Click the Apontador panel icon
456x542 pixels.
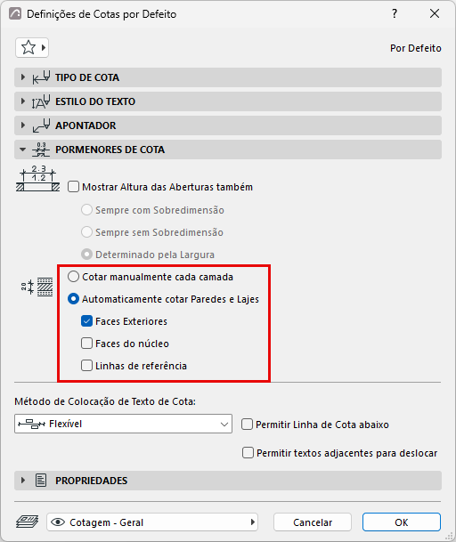[41, 125]
